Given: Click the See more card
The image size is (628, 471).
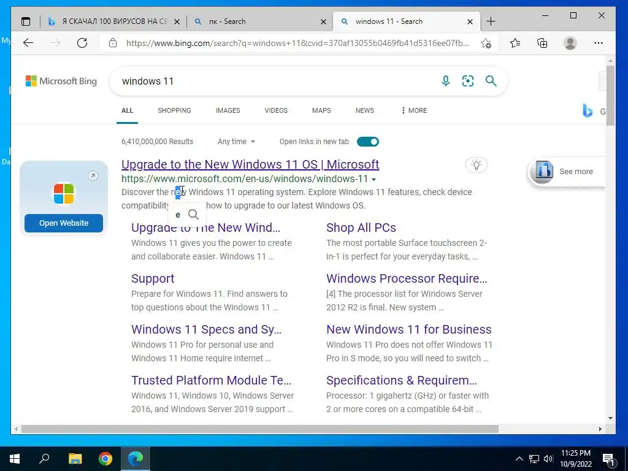Looking at the screenshot, I should (567, 172).
